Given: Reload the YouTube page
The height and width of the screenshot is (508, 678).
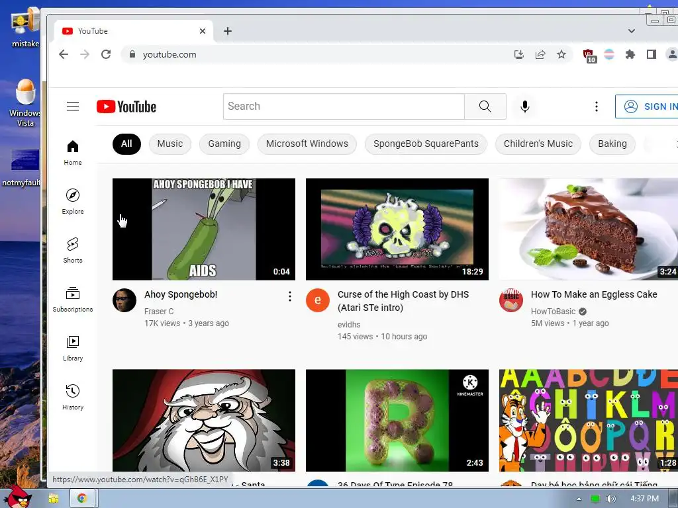Looking at the screenshot, I should pyautogui.click(x=106, y=54).
